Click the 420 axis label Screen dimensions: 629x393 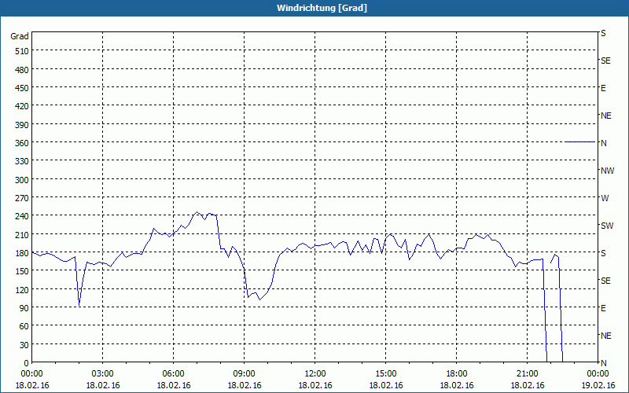[x=22, y=106]
